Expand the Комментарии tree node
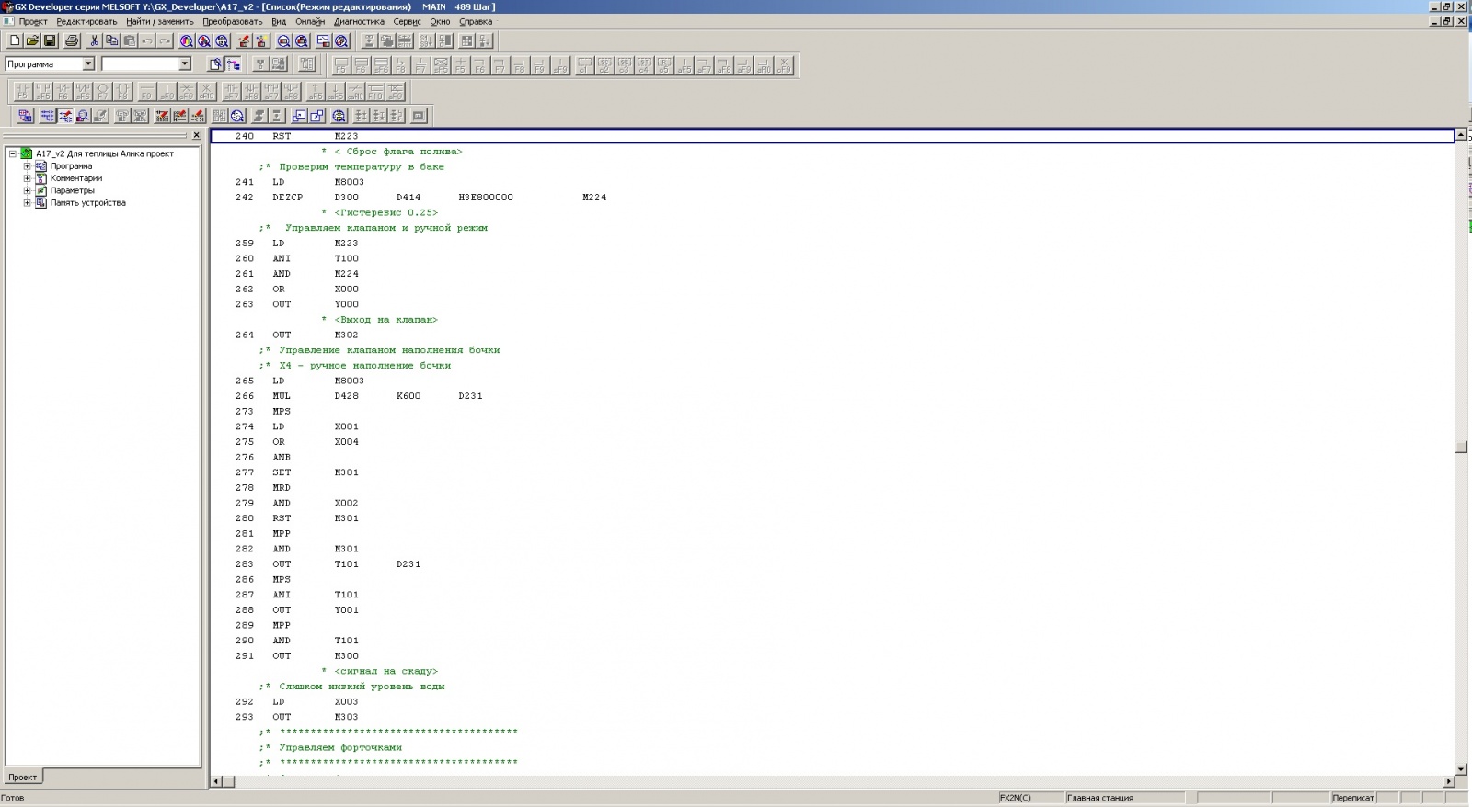This screenshot has height=807, width=1472. coord(27,178)
